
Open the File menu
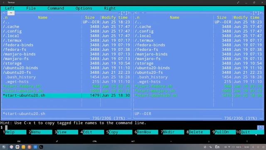tap(31, 8)
